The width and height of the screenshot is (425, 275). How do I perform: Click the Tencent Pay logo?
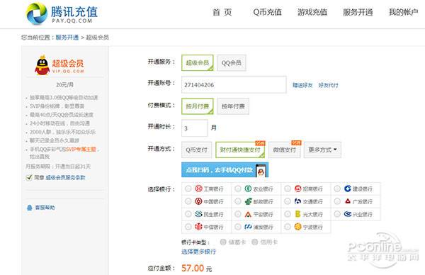[x=62, y=13]
